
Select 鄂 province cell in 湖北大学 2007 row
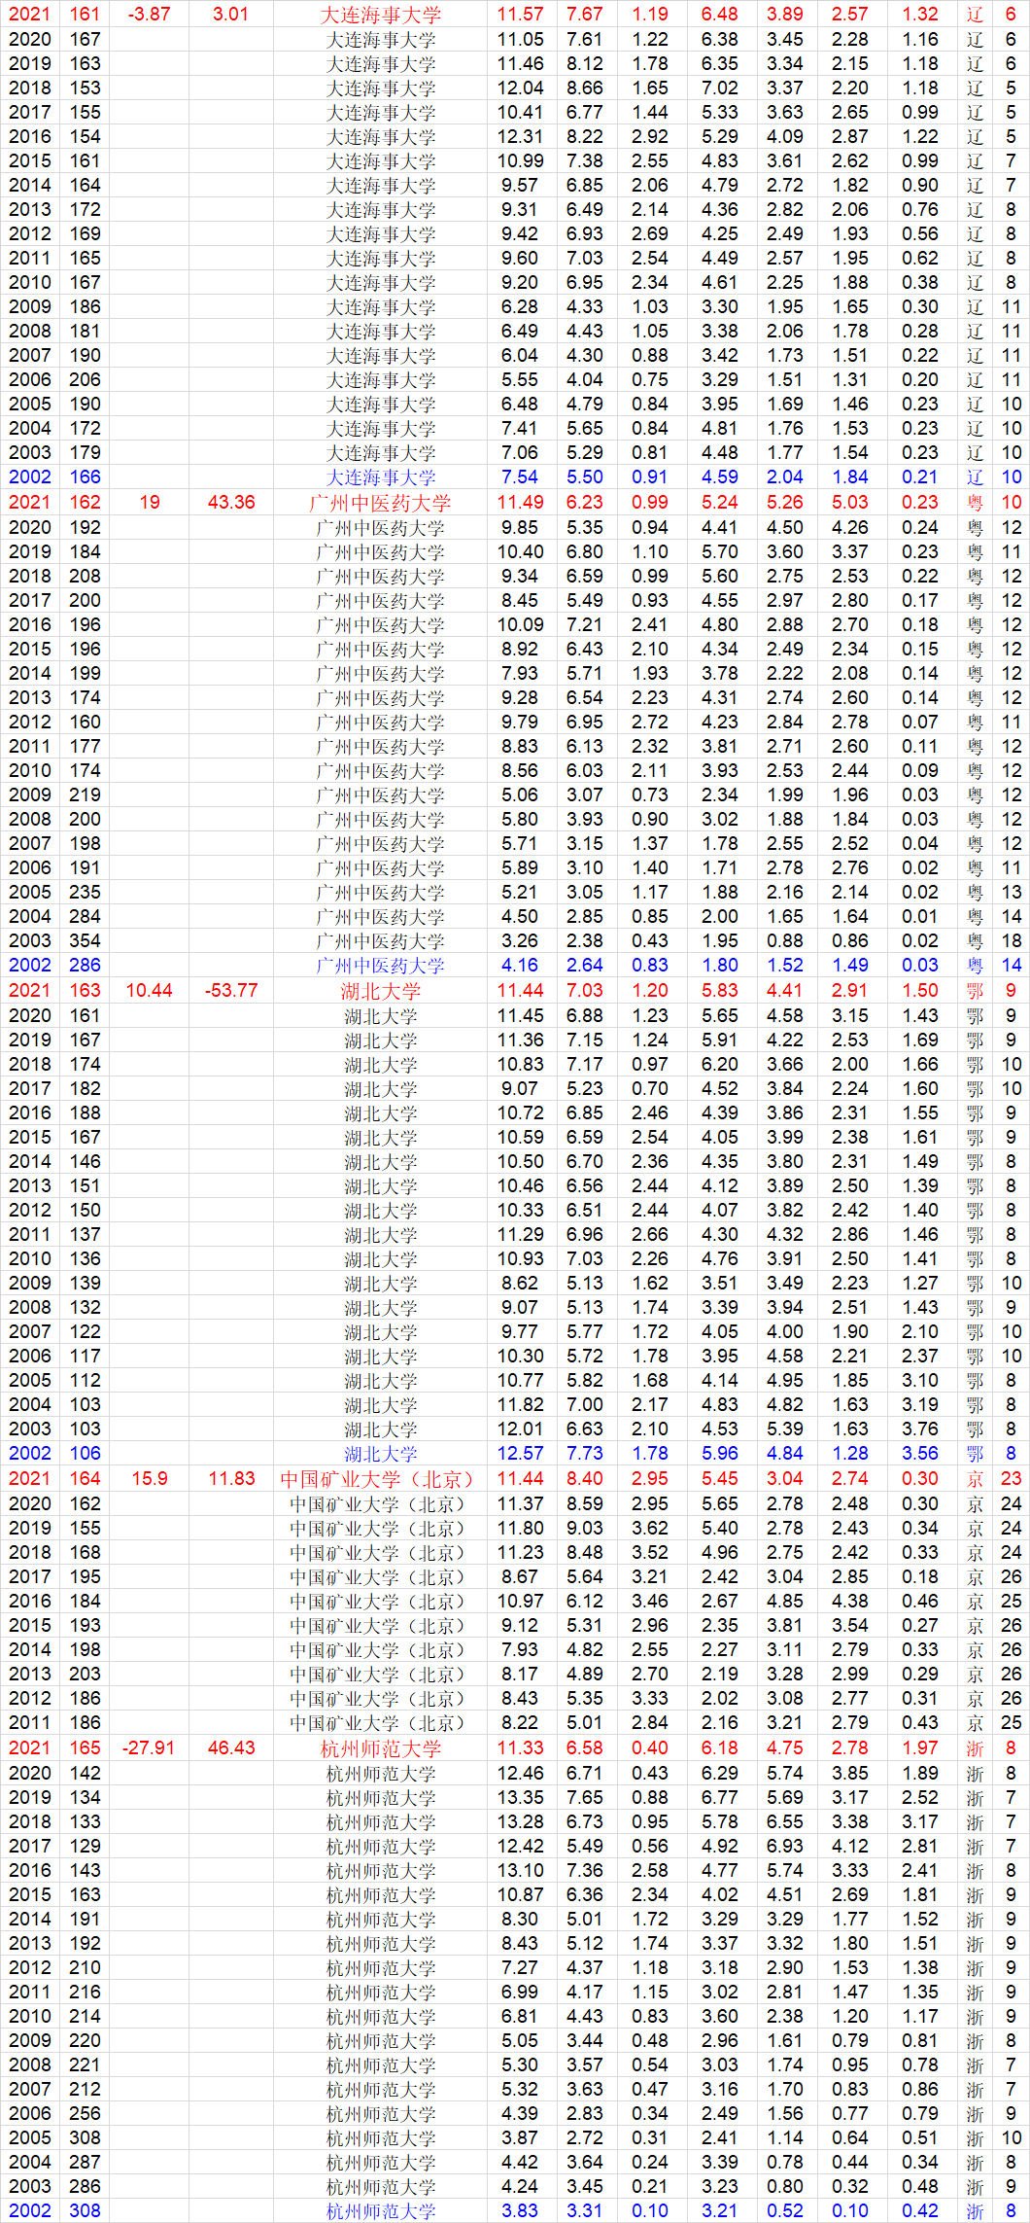point(975,1332)
